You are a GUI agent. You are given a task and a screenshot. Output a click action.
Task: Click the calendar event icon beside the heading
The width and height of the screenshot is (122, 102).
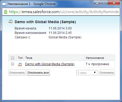point(10,21)
